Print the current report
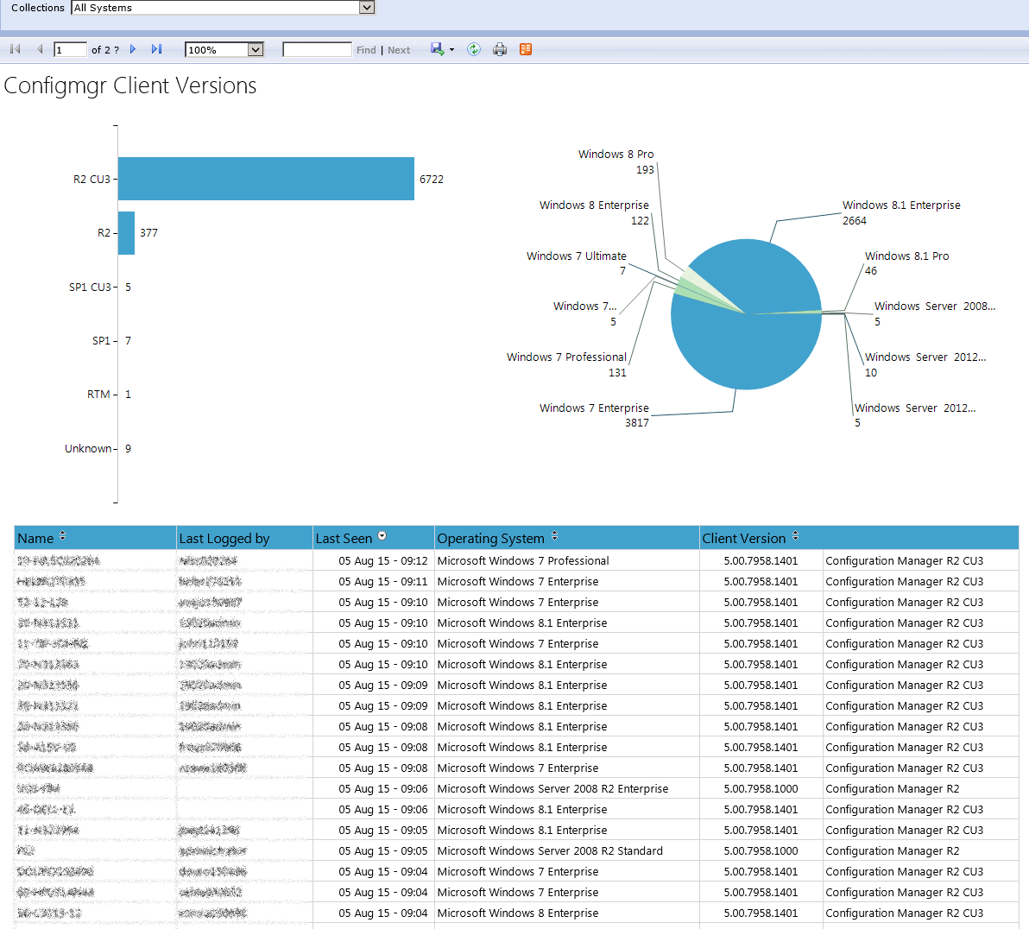The image size is (1029, 929). [500, 49]
